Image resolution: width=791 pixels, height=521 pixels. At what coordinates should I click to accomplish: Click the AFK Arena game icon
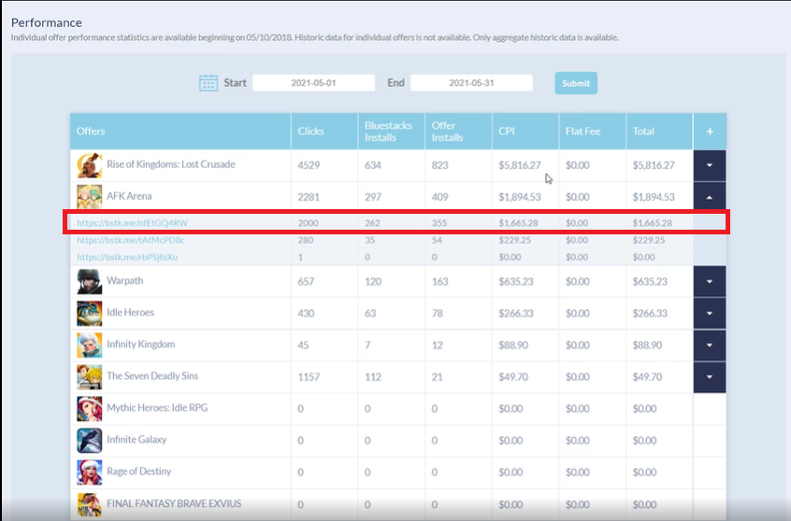(89, 196)
